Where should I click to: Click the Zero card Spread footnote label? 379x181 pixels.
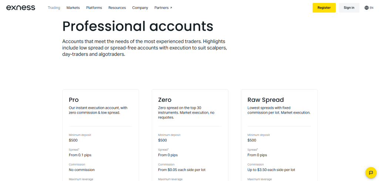point(163,150)
